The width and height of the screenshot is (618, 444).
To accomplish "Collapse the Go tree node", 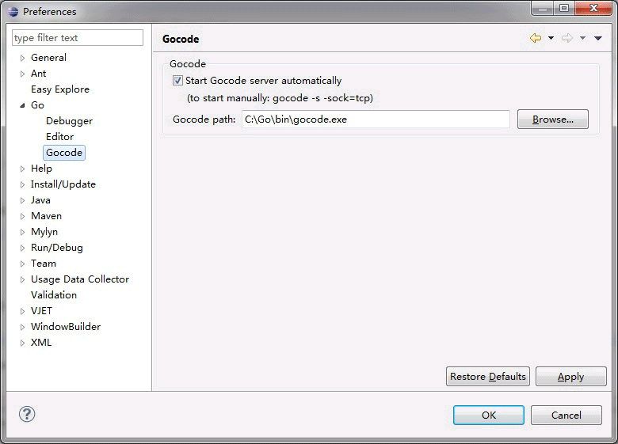I will coord(22,105).
